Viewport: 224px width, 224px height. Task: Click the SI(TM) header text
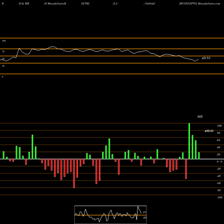85,4
